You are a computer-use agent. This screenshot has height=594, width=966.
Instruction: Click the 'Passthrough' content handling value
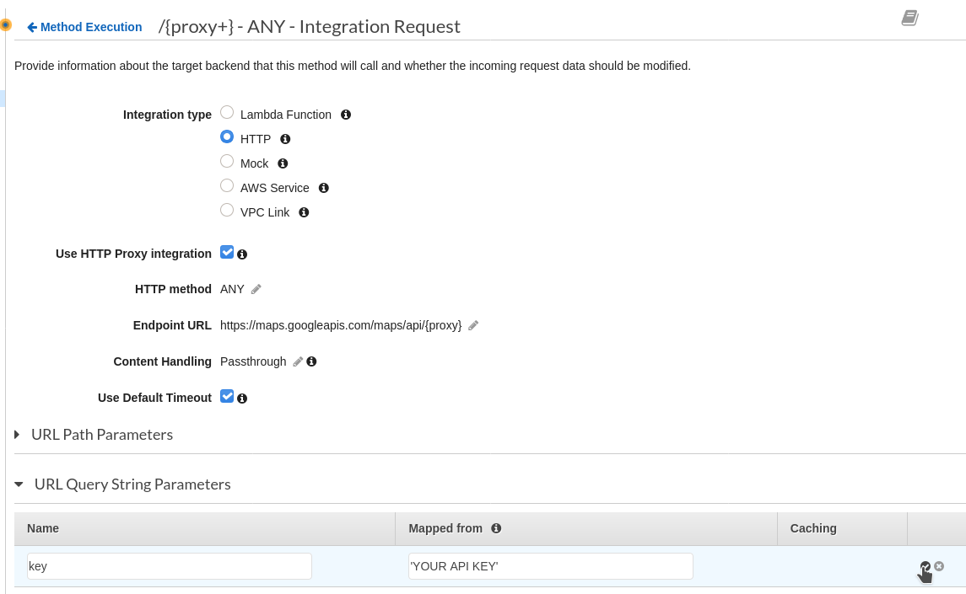click(x=253, y=361)
